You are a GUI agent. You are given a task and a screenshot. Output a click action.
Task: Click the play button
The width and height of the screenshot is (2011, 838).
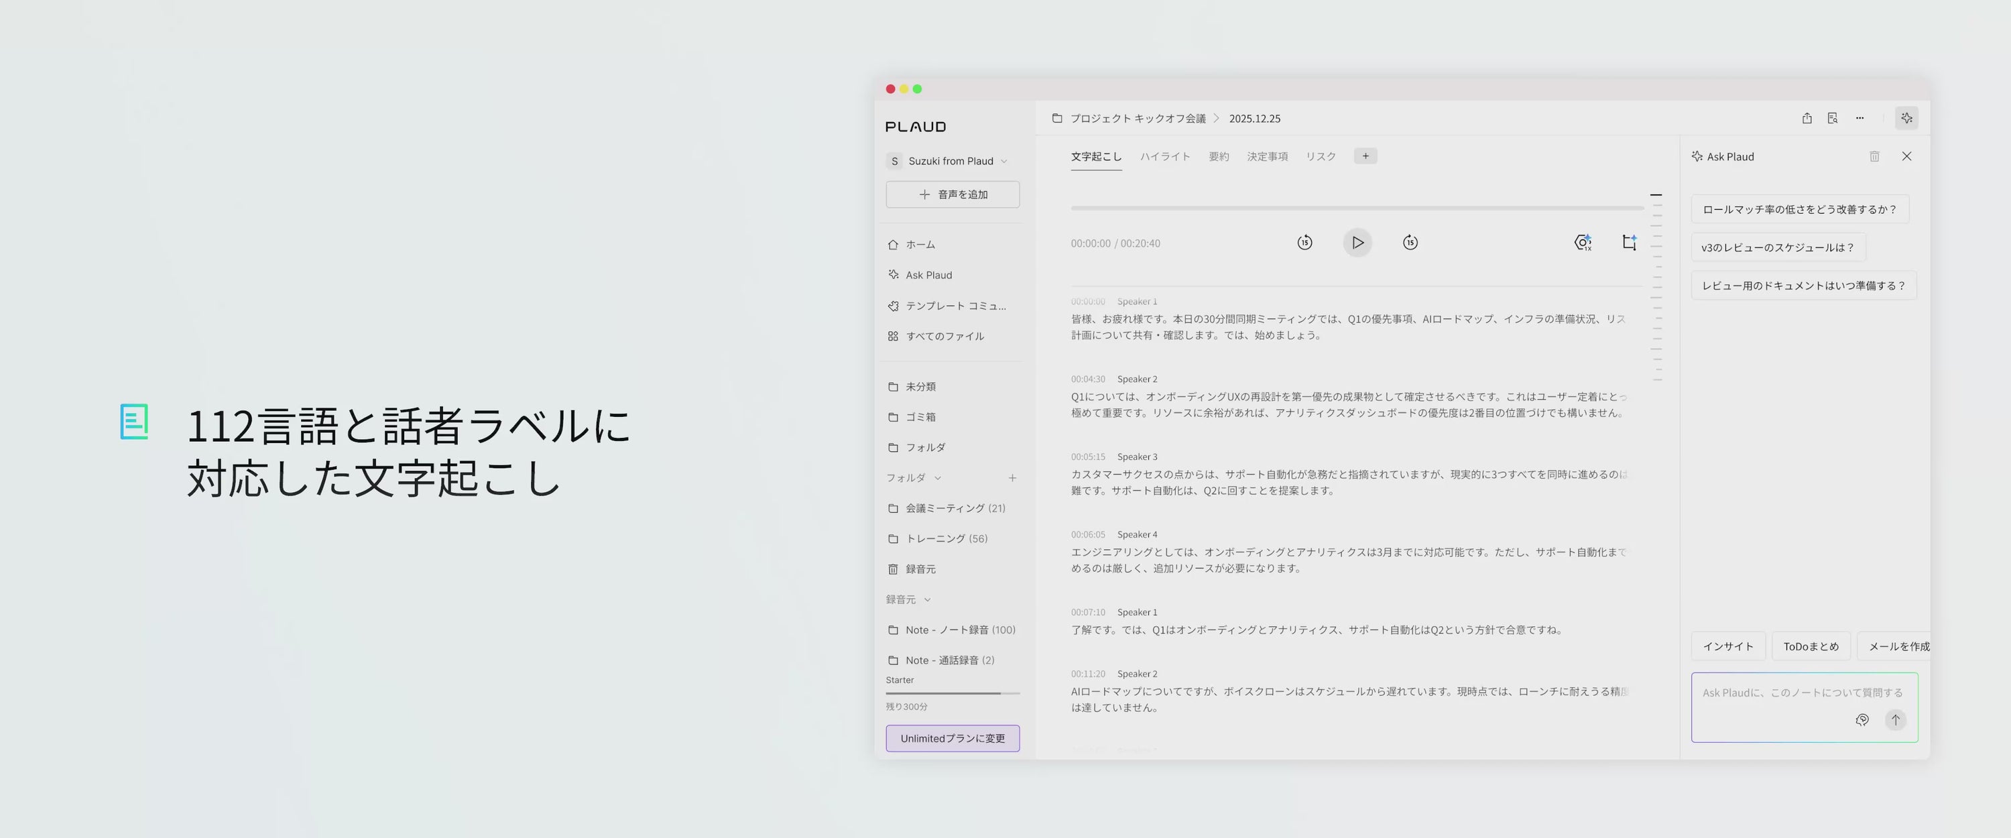click(1357, 243)
